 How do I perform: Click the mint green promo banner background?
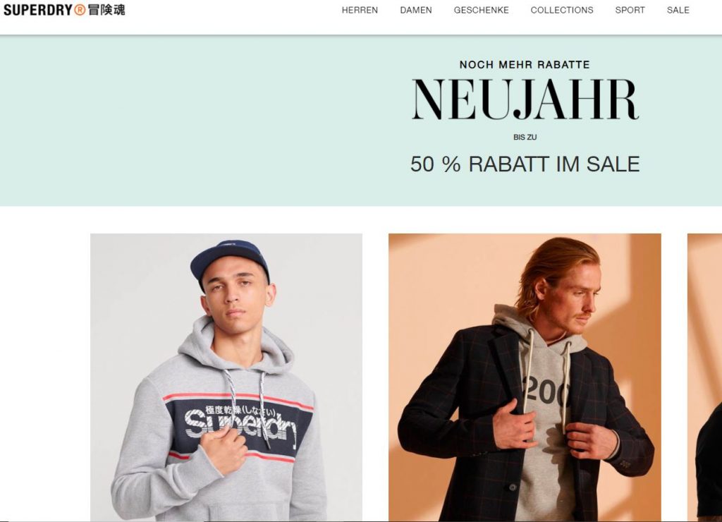(184, 121)
